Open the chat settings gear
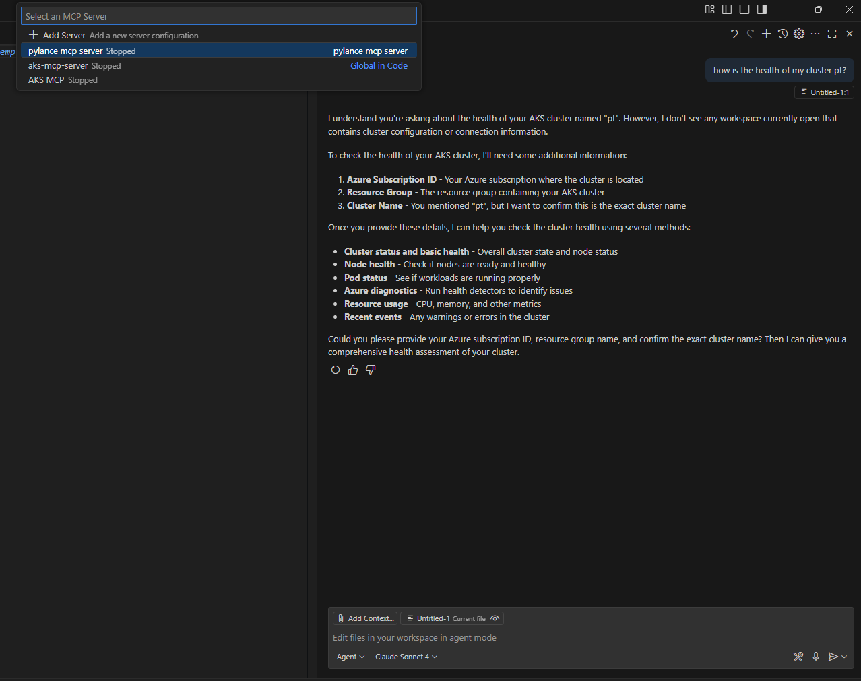 pyautogui.click(x=799, y=34)
